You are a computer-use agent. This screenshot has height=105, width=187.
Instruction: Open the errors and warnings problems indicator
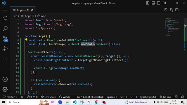click(x=32, y=97)
